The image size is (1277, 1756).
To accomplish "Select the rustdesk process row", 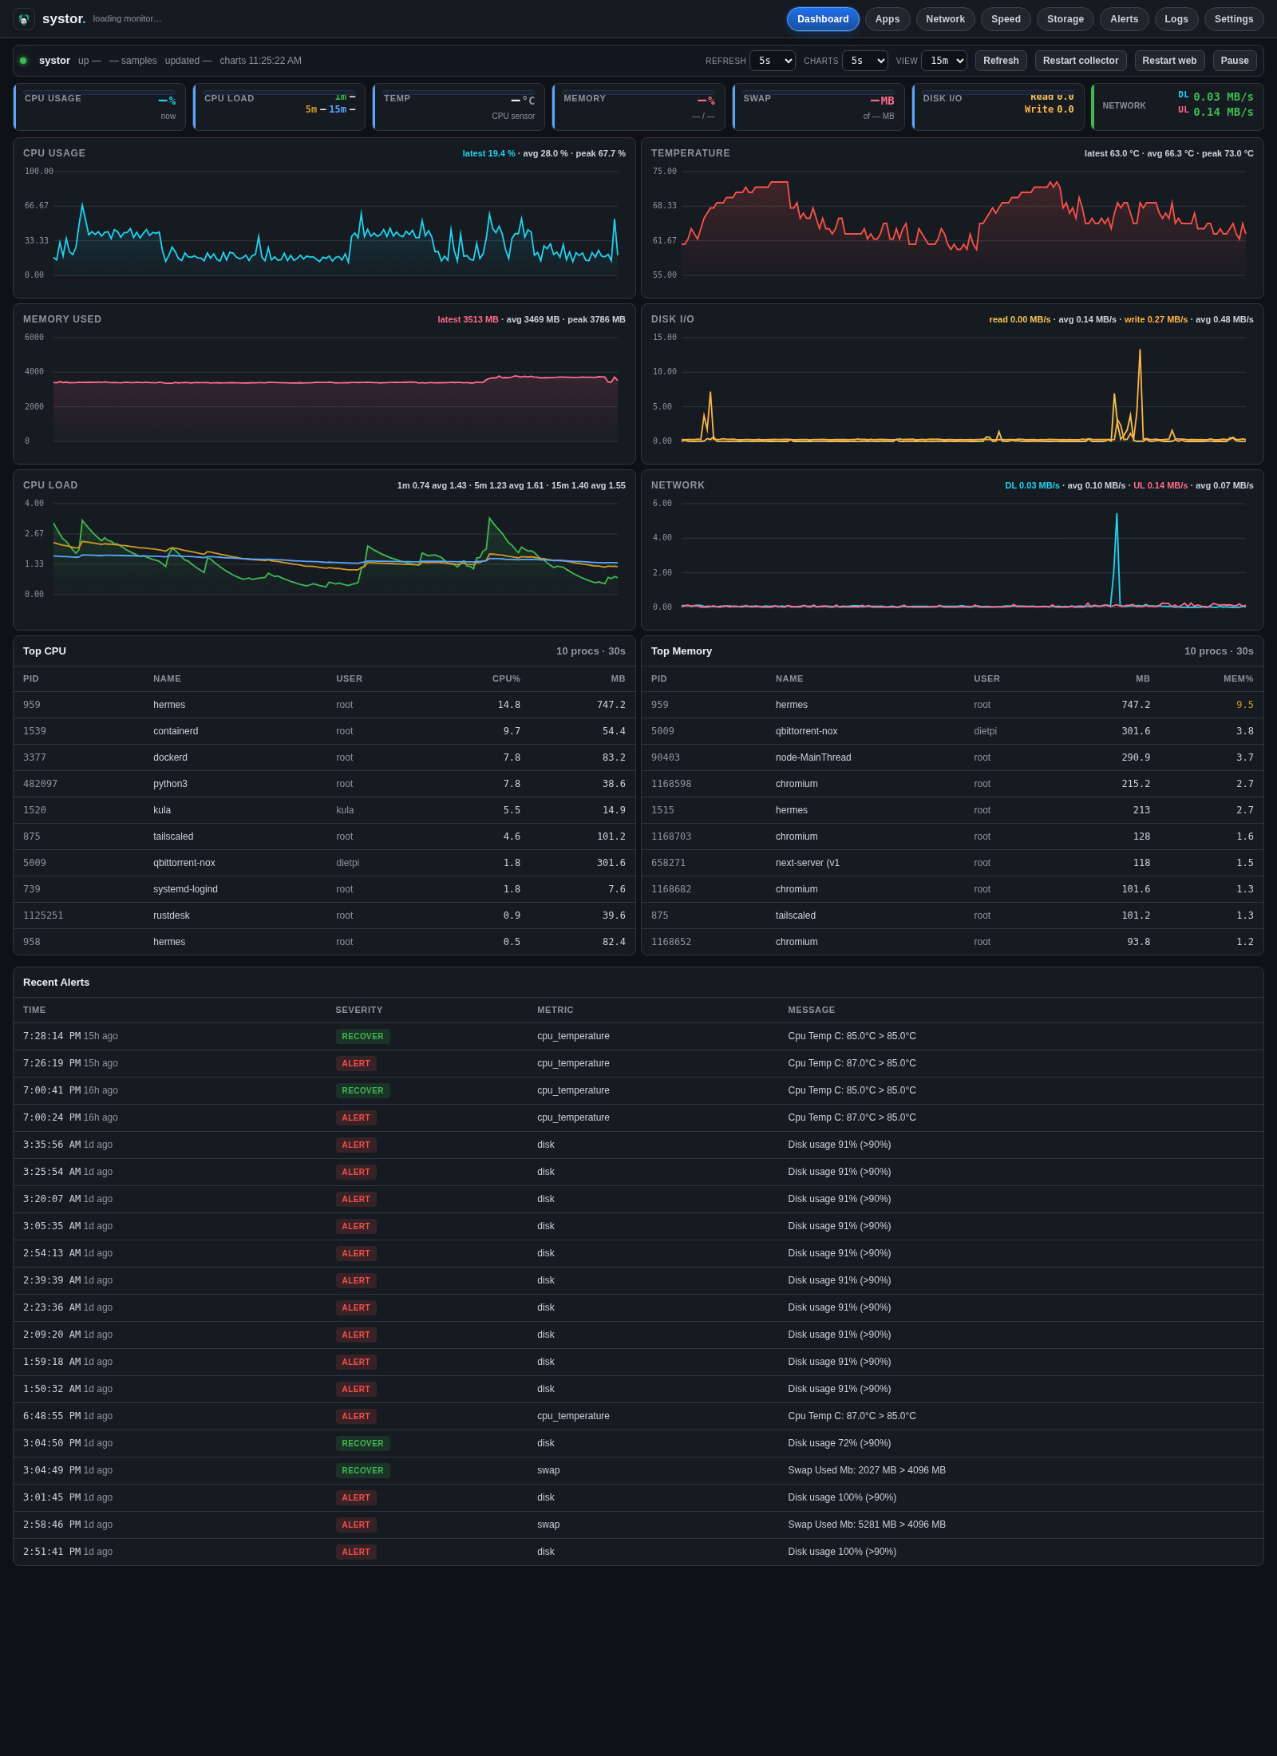I will (324, 916).
